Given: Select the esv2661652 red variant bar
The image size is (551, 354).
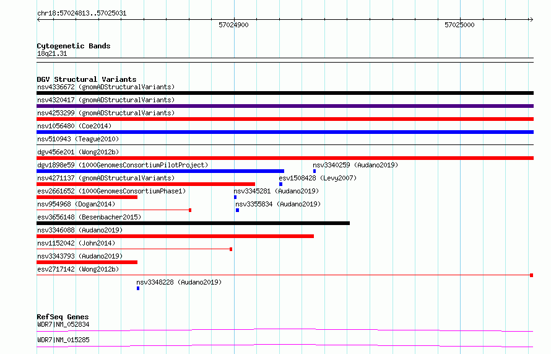Looking at the screenshot, I should [87, 197].
